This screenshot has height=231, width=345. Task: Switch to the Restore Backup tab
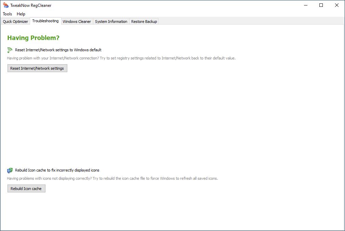click(x=144, y=22)
